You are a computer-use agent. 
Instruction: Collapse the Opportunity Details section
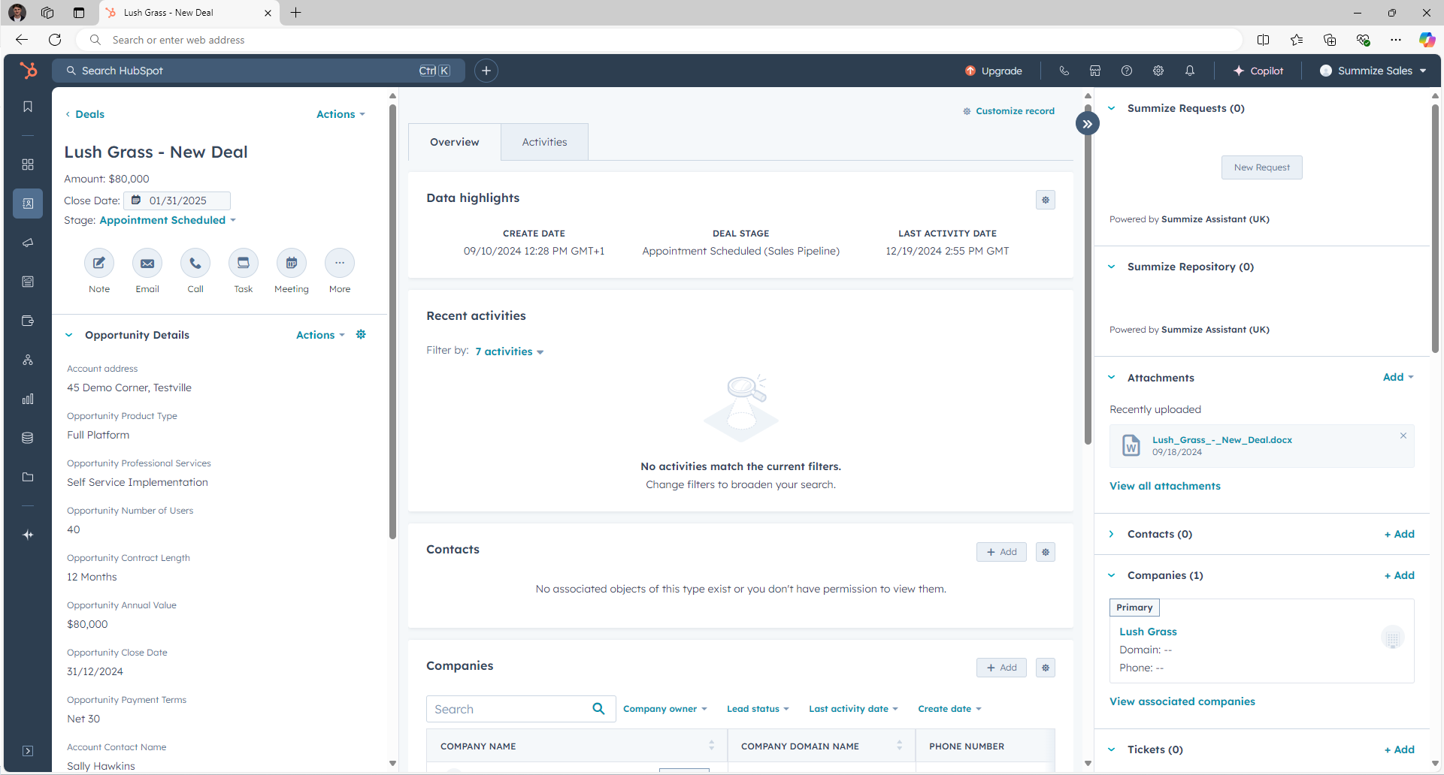tap(69, 335)
